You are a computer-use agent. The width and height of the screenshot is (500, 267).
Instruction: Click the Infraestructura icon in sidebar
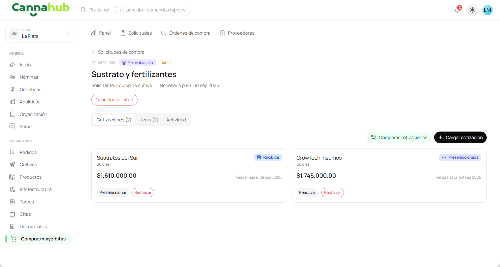click(x=12, y=189)
